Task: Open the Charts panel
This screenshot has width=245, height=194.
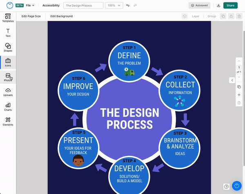Action: tap(8, 107)
